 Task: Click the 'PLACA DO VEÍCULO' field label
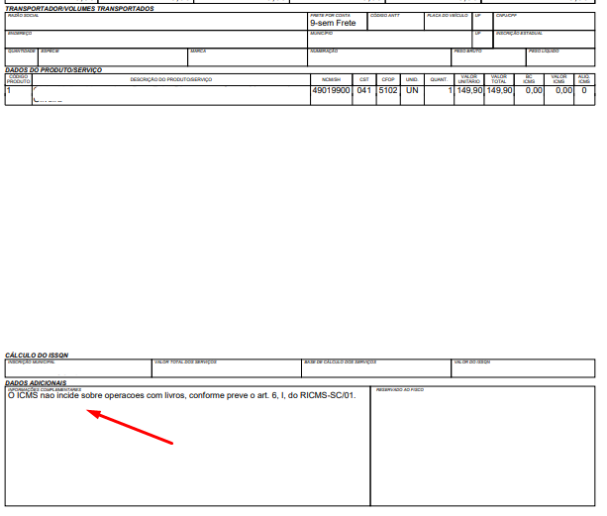tap(448, 16)
